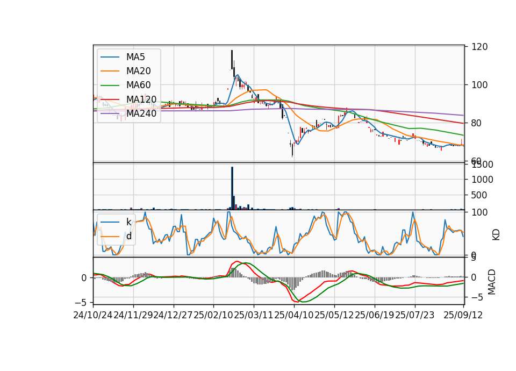Click the tallest volume spike bar
Image resolution: width=516 pixels, height=371 pixels.
click(232, 188)
